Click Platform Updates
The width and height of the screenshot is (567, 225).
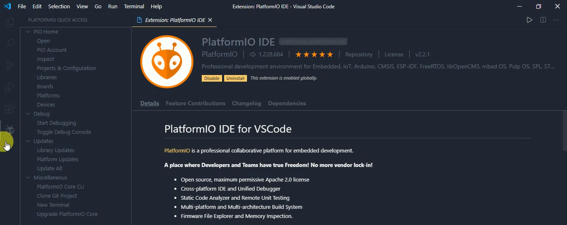tap(58, 159)
